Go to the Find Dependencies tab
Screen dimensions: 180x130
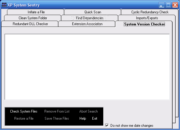90,18
